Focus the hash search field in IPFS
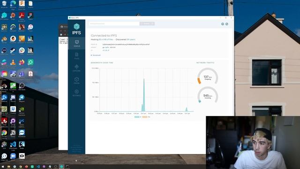The image size is (300, 169). (x=114, y=23)
